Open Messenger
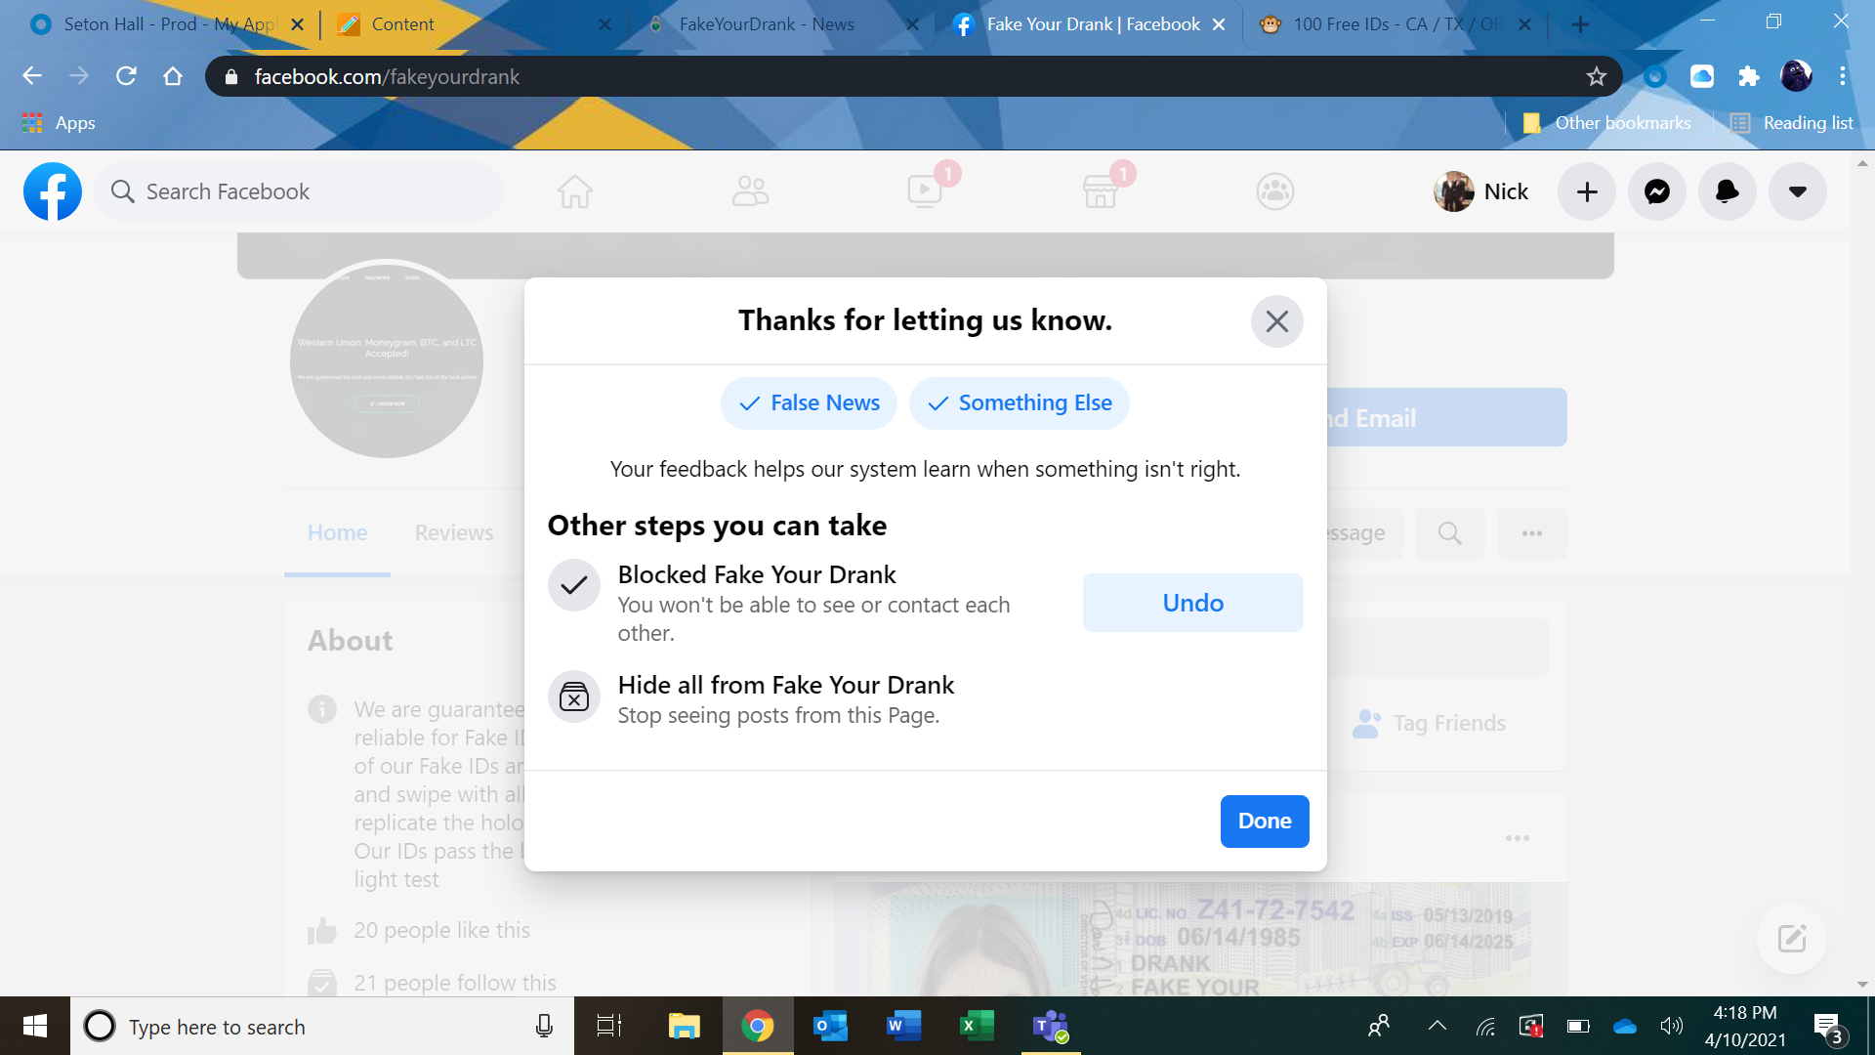The width and height of the screenshot is (1875, 1055). tap(1657, 191)
